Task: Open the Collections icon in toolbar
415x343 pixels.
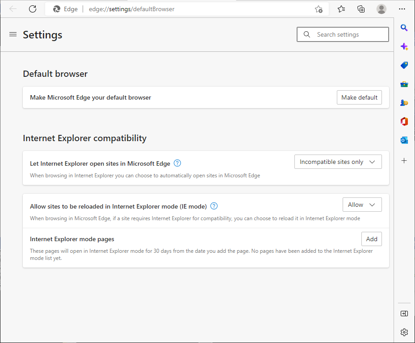Action: tap(361, 9)
